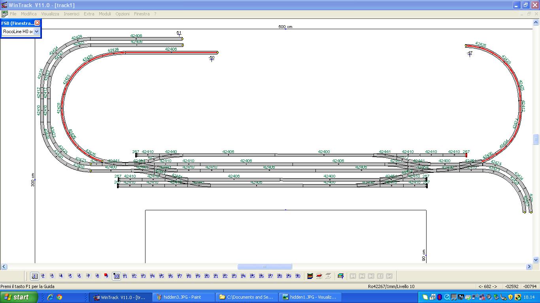Select level 1 button in level toolbar
Image resolution: width=540 pixels, height=303 pixels.
[x=34, y=276]
